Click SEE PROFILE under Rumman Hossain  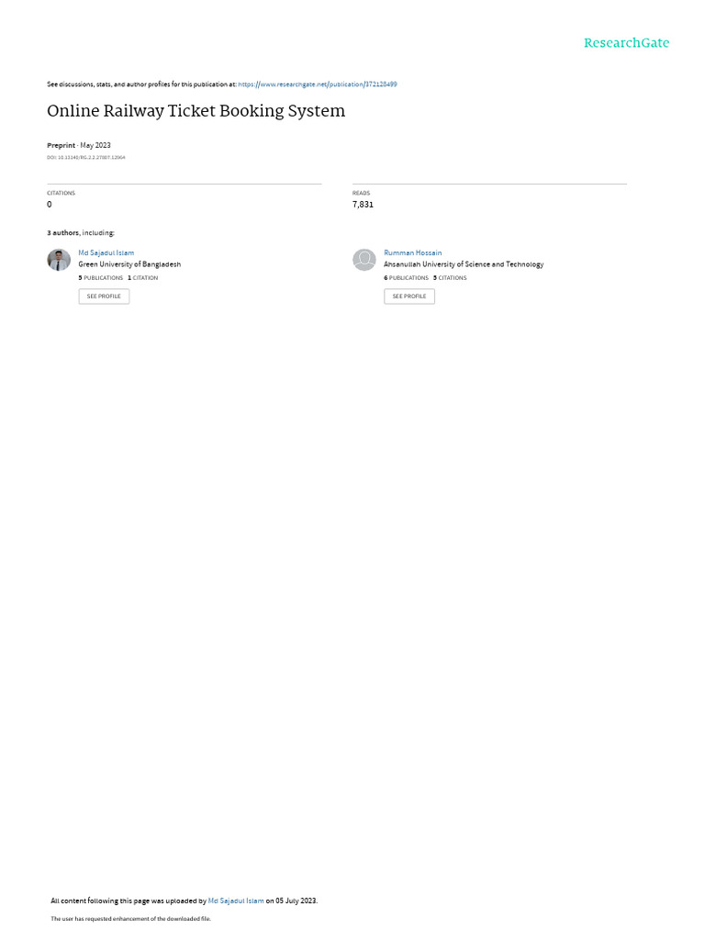coord(409,297)
